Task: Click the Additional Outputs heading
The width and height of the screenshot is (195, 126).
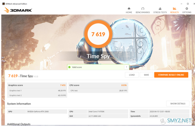Action: pos(19,124)
